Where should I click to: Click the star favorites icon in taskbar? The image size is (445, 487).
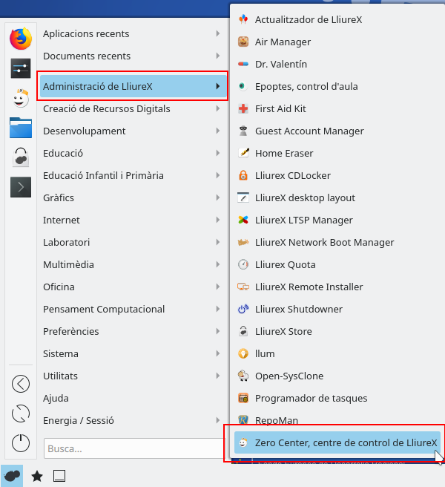pos(36,476)
